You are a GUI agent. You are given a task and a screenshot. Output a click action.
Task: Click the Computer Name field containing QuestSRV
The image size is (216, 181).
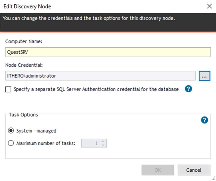108,52
